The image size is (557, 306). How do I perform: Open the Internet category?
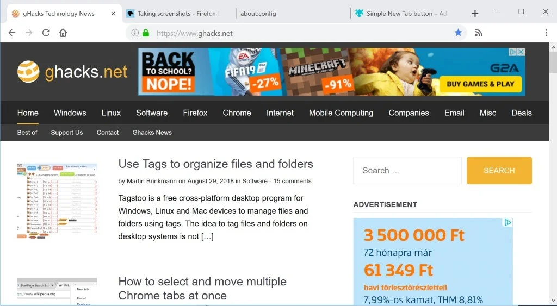point(280,113)
